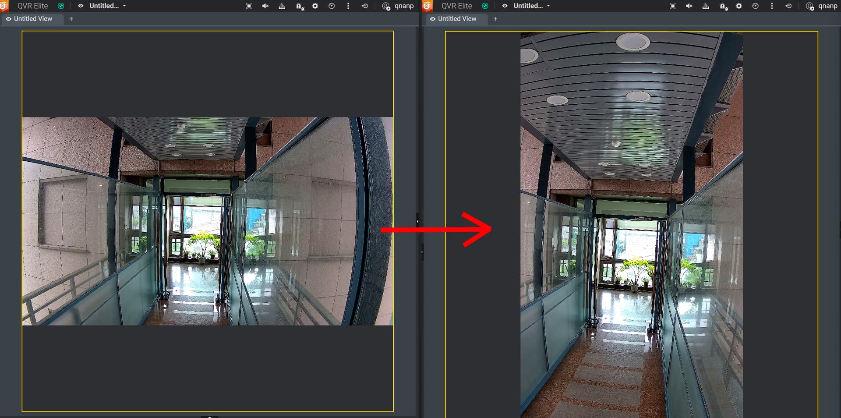The image size is (841, 418).
Task: Open the Untitled... view dropdown in left window
Action: coord(108,6)
